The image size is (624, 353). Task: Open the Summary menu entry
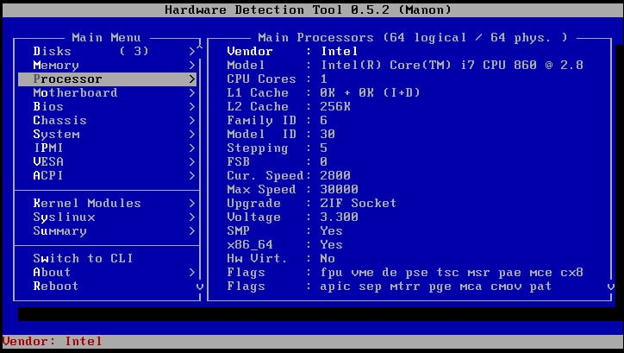click(107, 231)
